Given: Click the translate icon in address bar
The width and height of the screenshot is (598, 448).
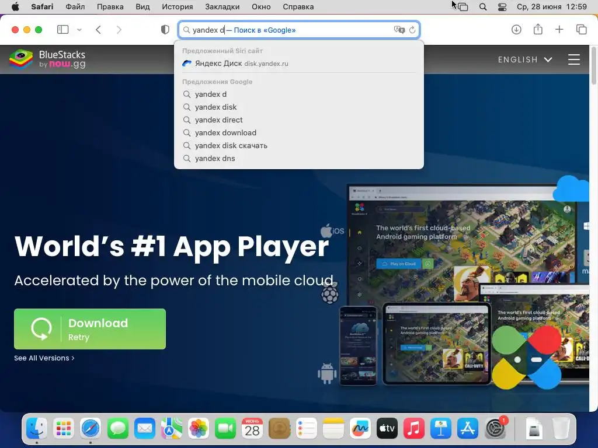Looking at the screenshot, I should coord(399,30).
